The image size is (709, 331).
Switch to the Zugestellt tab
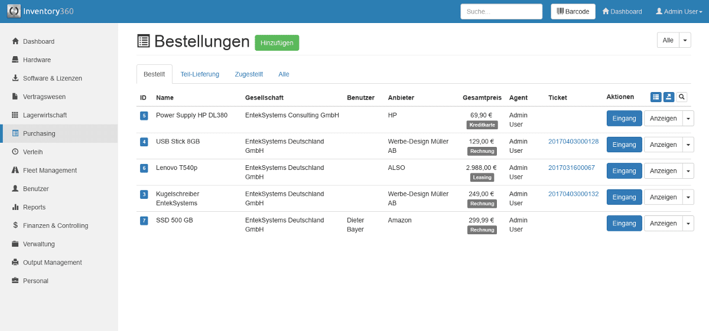(x=249, y=74)
